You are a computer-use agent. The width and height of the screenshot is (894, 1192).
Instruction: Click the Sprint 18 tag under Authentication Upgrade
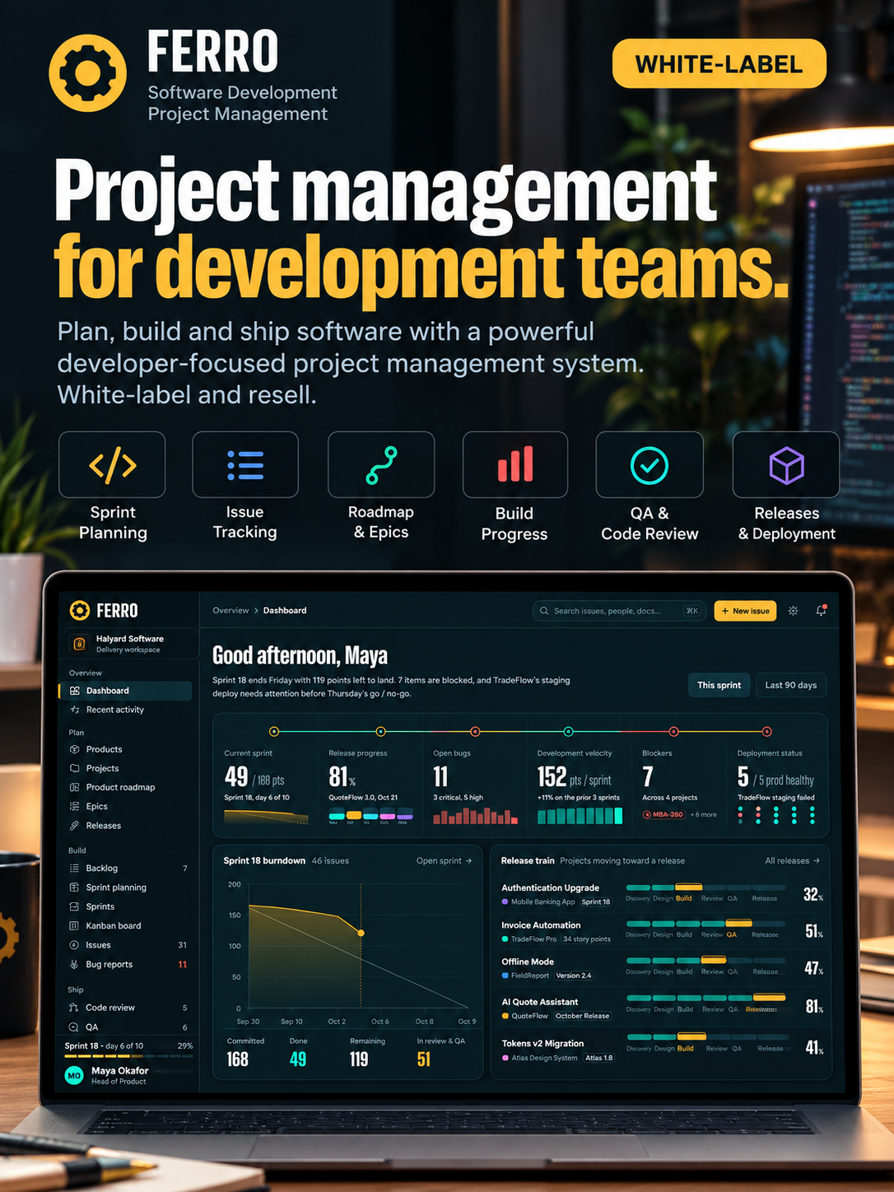[596, 902]
